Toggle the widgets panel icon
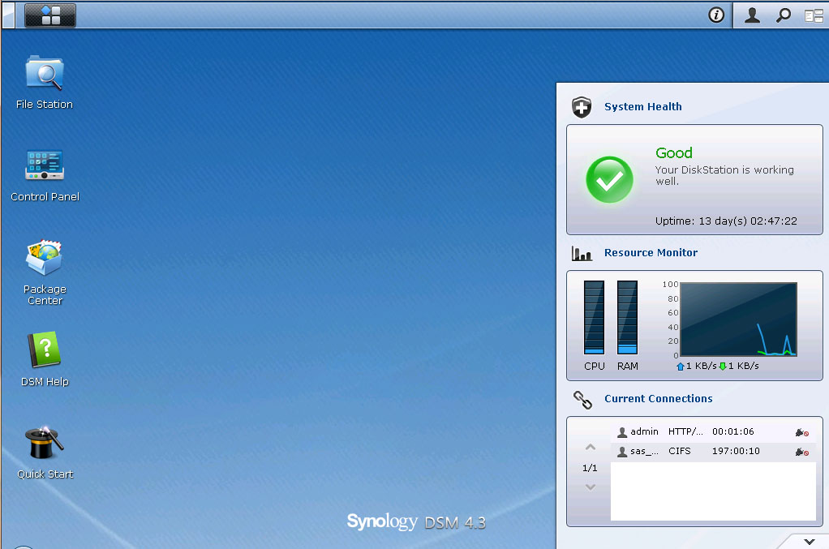Image resolution: width=829 pixels, height=549 pixels. pos(814,16)
